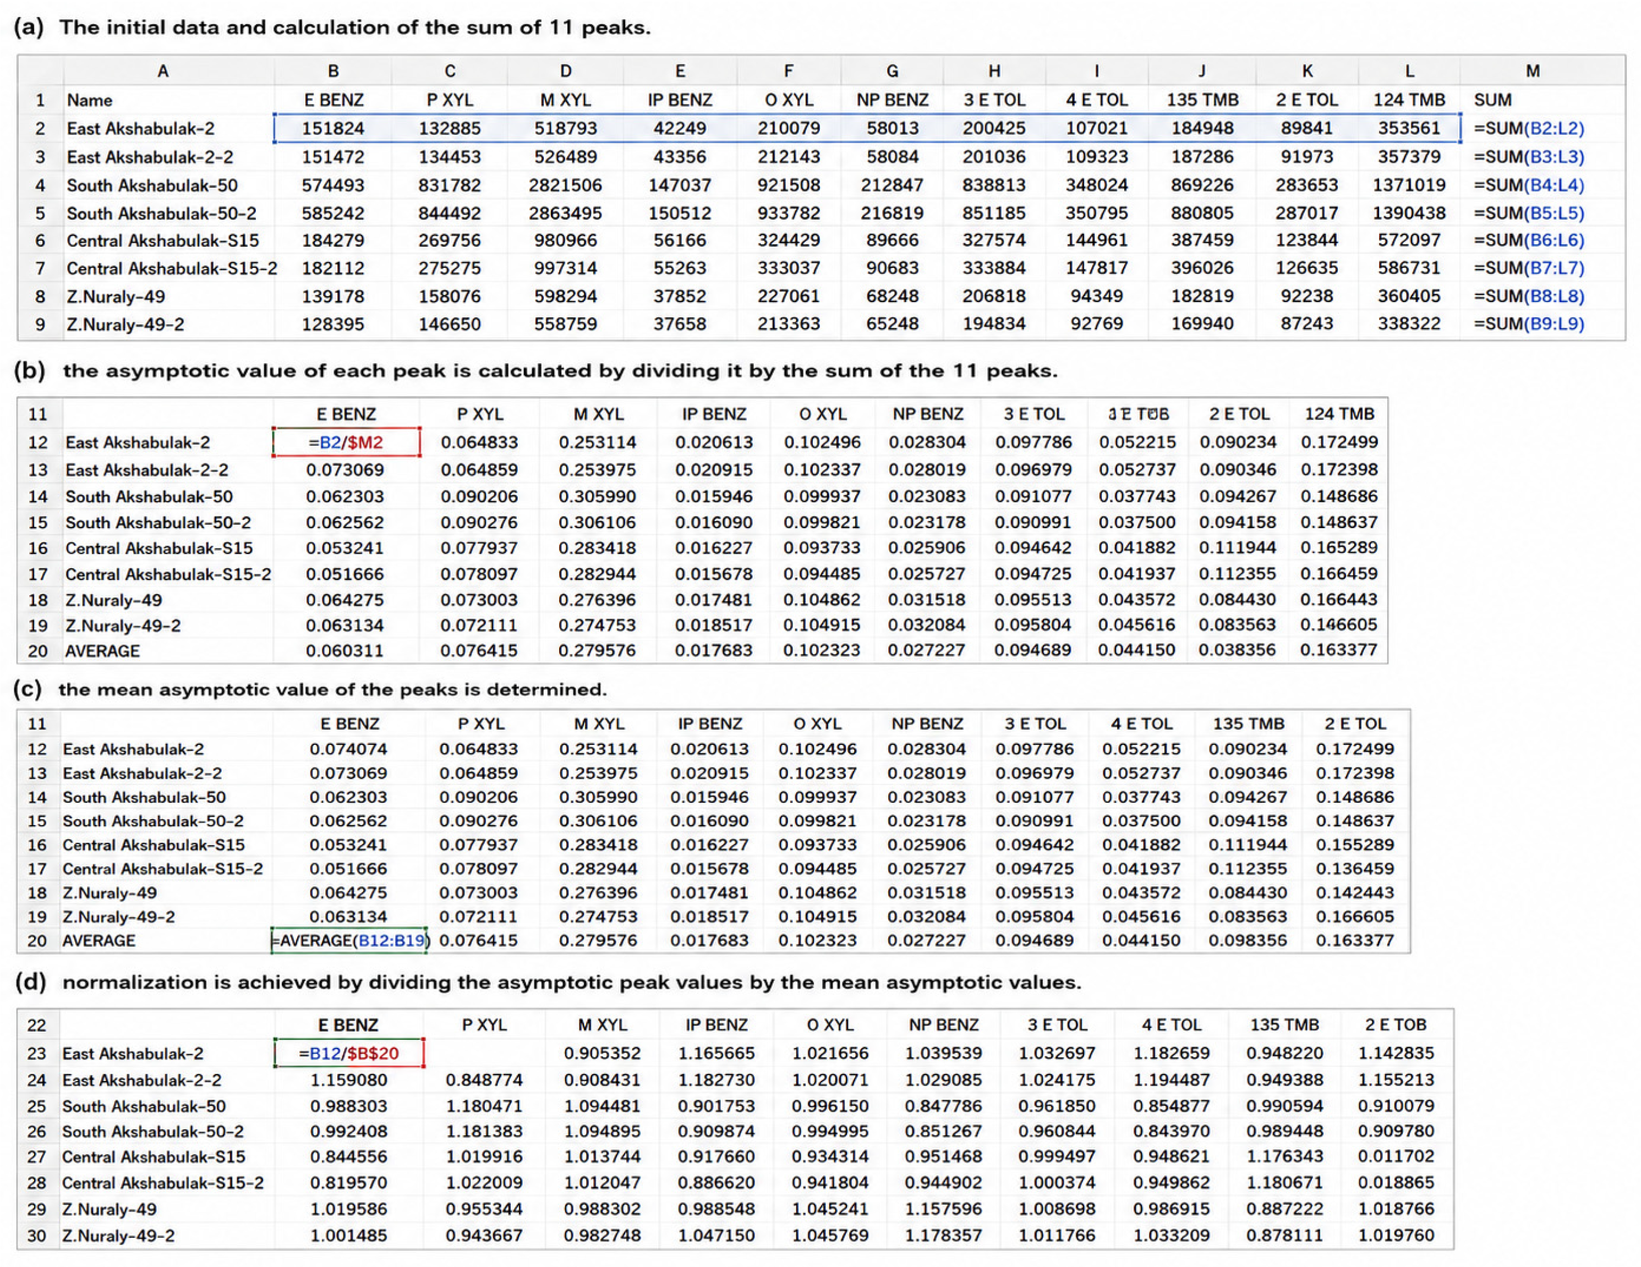
Task: Select the cell containing 518793
Action: (x=565, y=128)
